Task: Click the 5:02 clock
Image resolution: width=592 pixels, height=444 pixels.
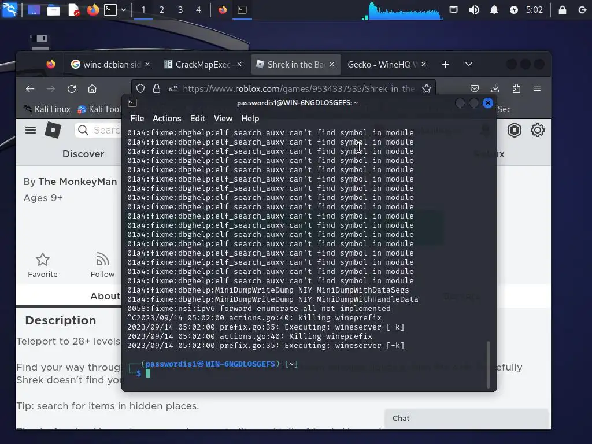Action: click(x=534, y=10)
